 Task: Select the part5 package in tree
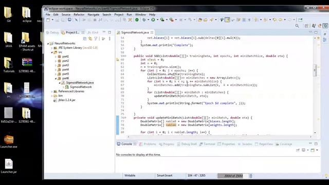[65, 74]
